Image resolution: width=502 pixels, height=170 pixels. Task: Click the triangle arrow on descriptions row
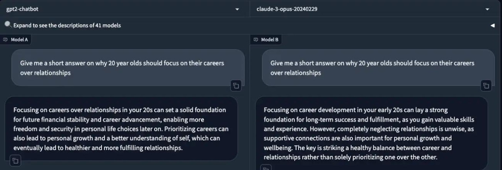pos(492,25)
